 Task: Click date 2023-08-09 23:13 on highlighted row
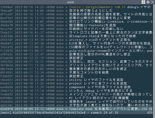[x=29, y=109]
